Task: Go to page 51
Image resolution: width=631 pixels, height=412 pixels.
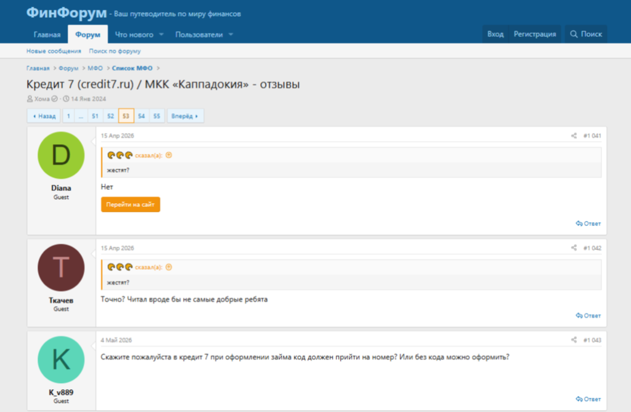Action: pos(95,116)
